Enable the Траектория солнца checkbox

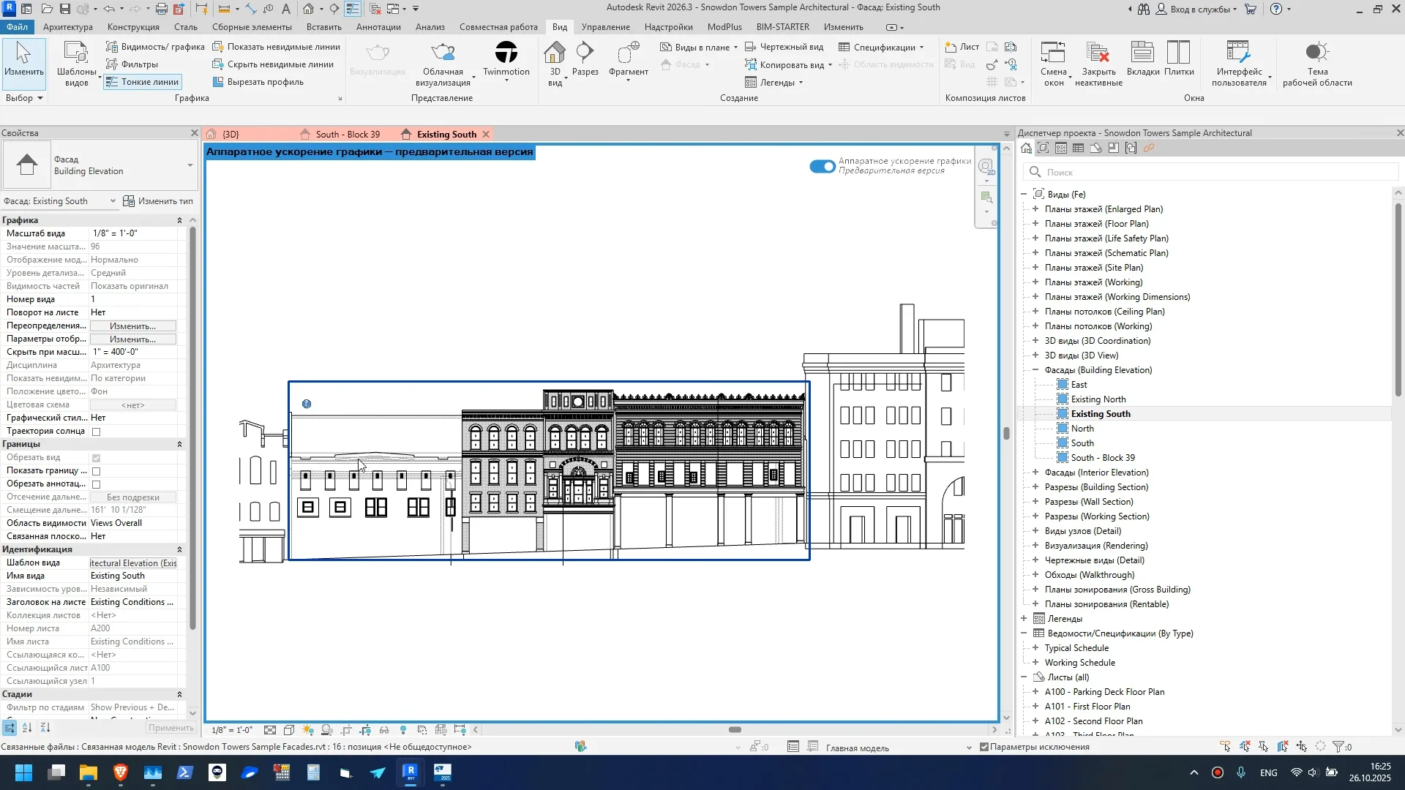coord(96,432)
